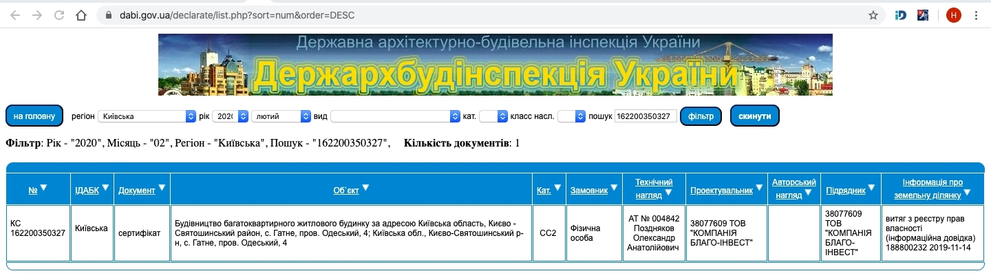The width and height of the screenshot is (991, 280).
Task: Sort by Підрядник column header
Action: (846, 191)
